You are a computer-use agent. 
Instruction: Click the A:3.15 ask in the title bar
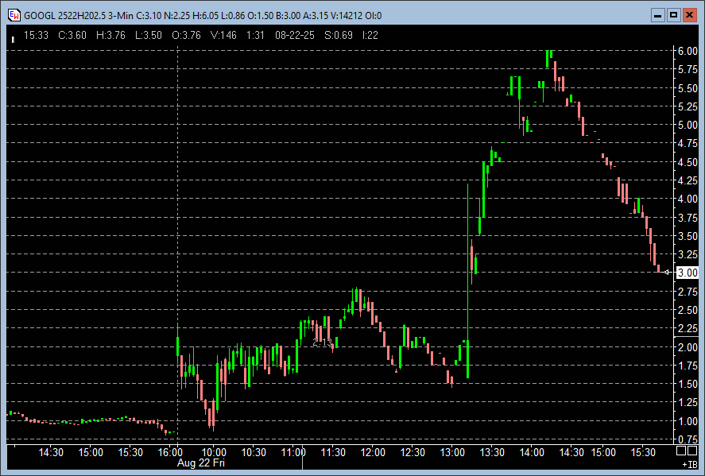point(316,16)
